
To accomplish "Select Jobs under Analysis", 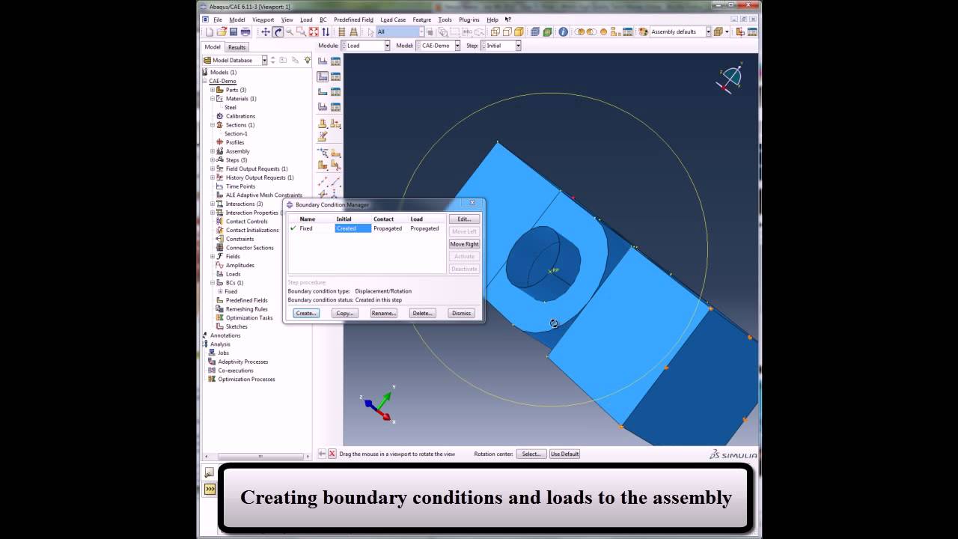I will tap(224, 353).
